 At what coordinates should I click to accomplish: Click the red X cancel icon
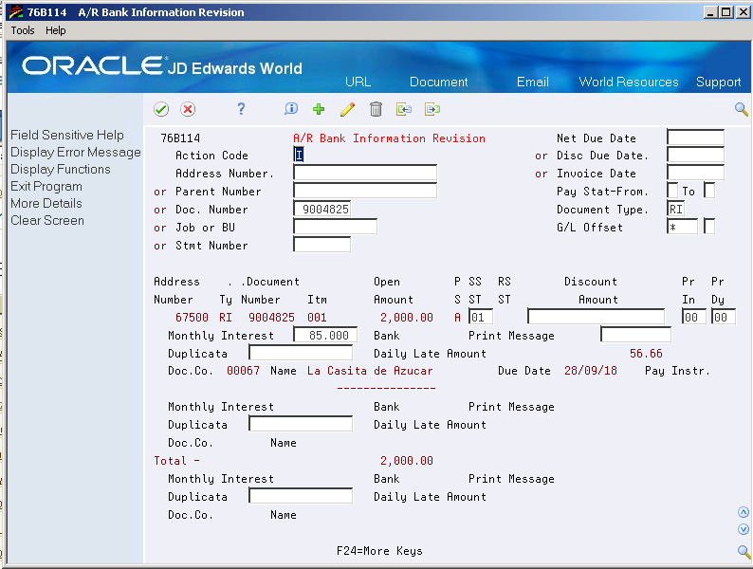coord(188,109)
